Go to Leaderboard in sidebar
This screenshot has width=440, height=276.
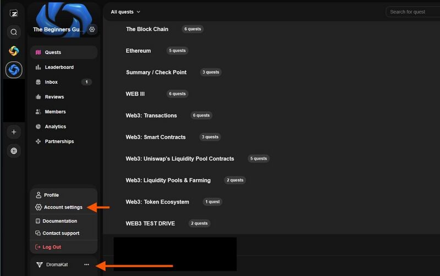(x=59, y=67)
